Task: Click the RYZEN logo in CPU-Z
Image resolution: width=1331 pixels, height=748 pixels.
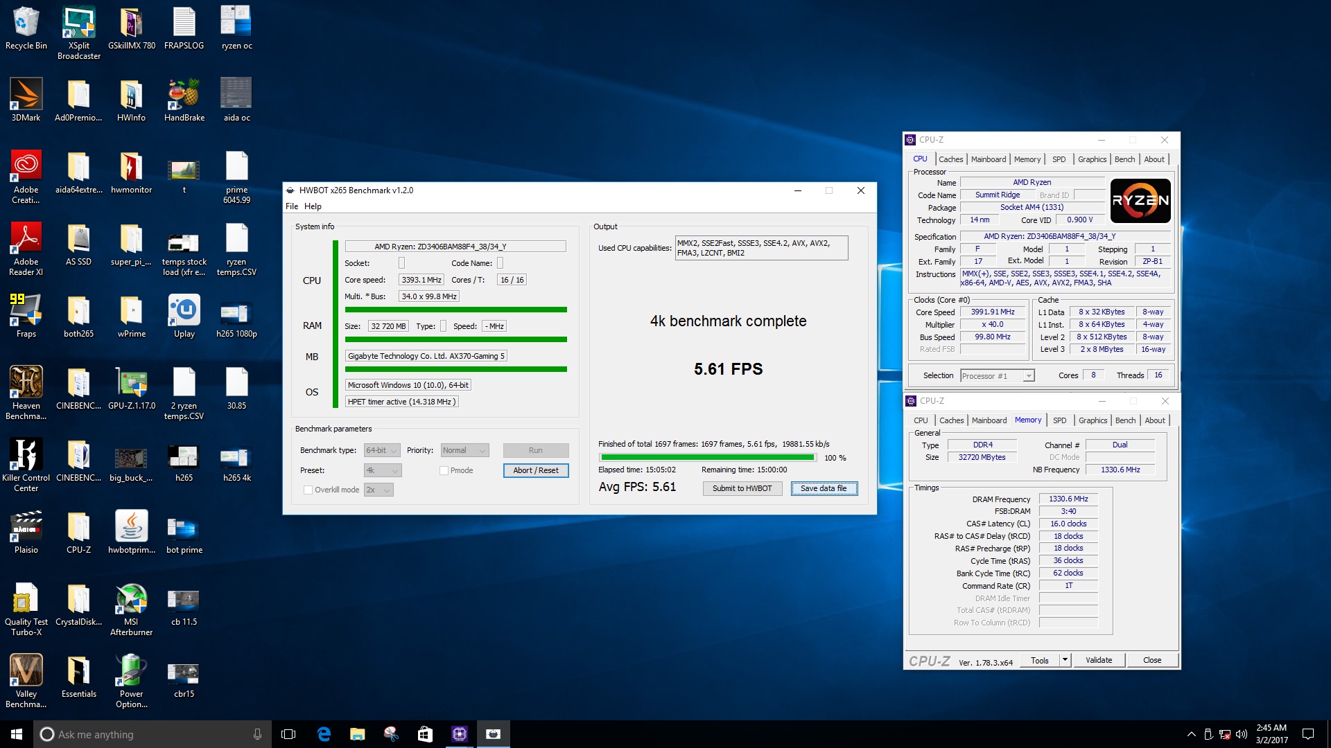Action: pos(1140,201)
